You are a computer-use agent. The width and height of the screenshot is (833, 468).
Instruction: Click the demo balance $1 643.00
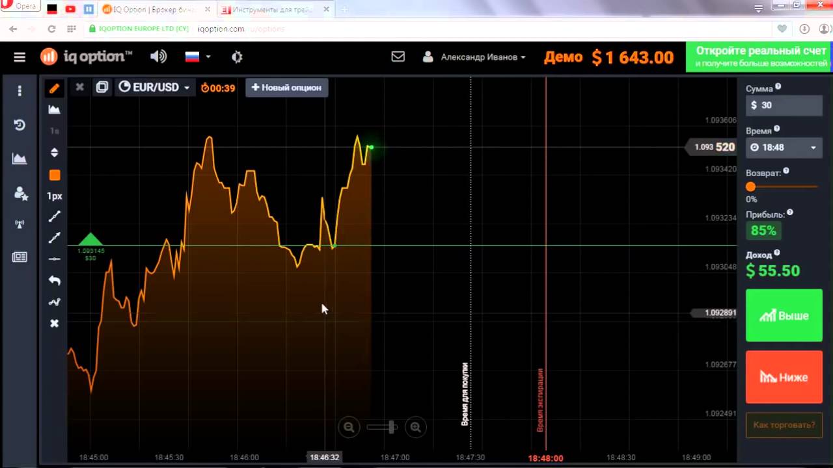click(x=632, y=57)
